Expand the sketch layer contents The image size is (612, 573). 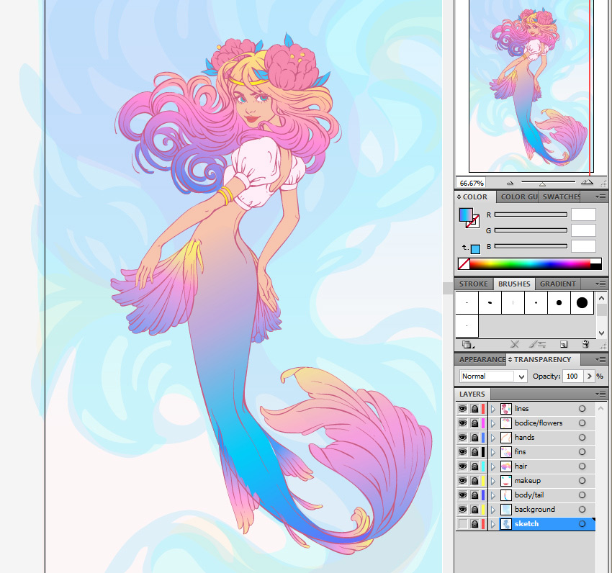[493, 524]
